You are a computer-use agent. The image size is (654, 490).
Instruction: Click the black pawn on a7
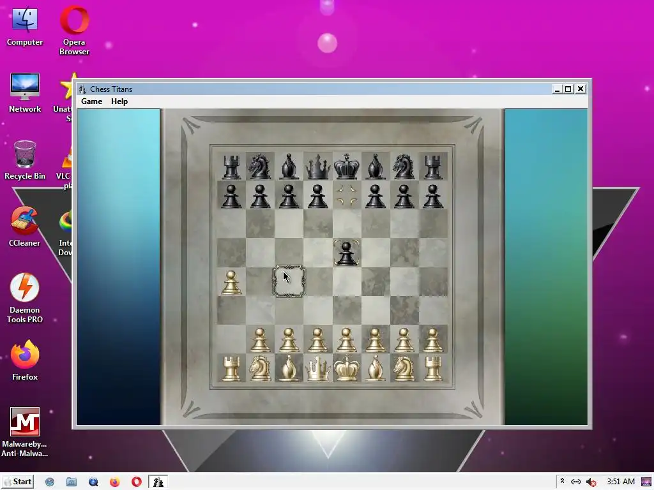click(231, 196)
